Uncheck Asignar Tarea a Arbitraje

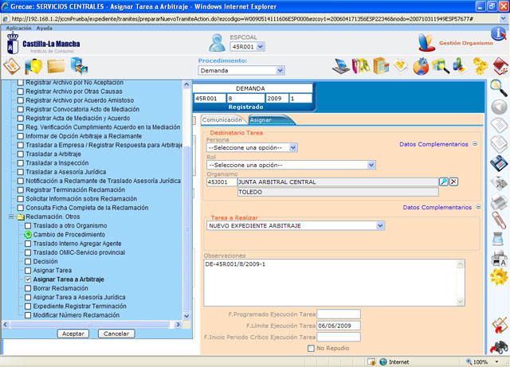pos(29,280)
